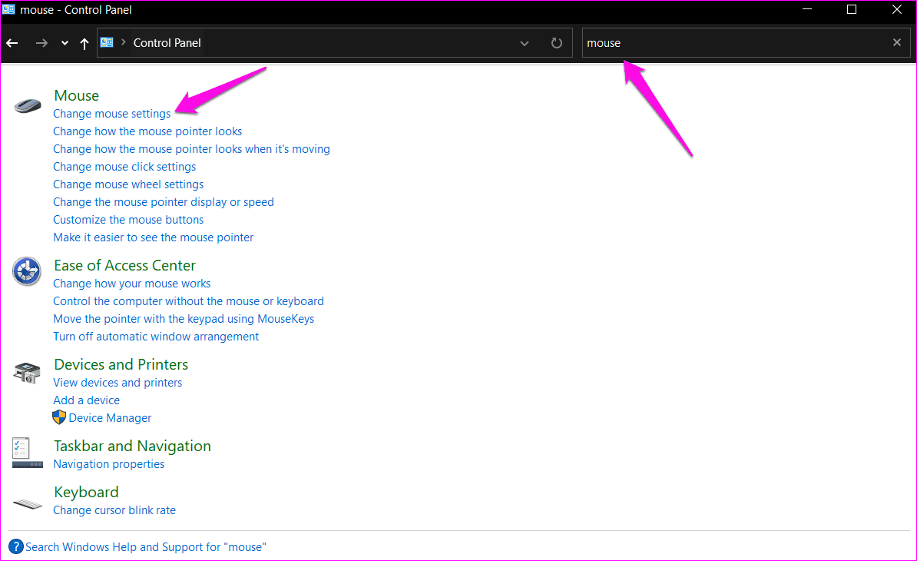Open Change the mouse pointer display or speed

163,202
